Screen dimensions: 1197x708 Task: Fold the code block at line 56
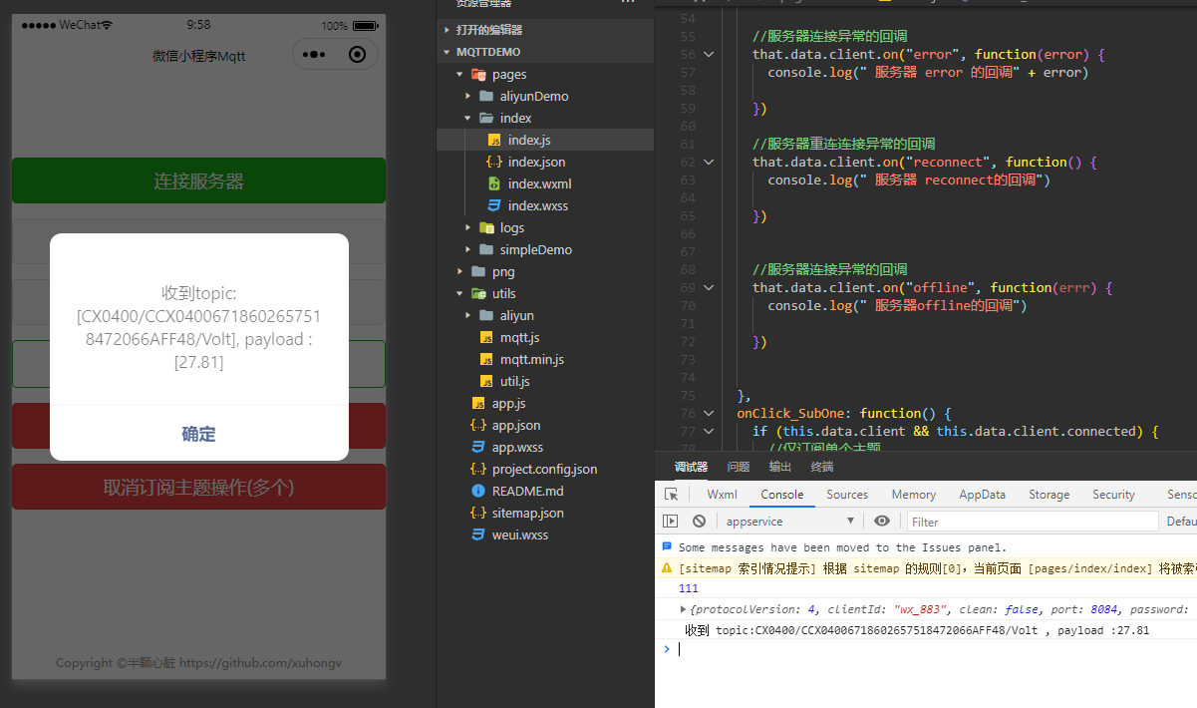709,55
